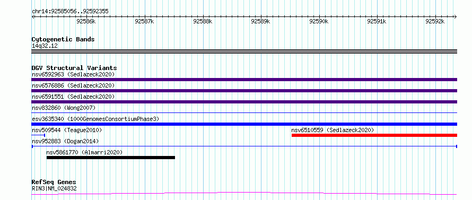
Task: Click the red bar of nsv6510559
Action: tap(374, 135)
